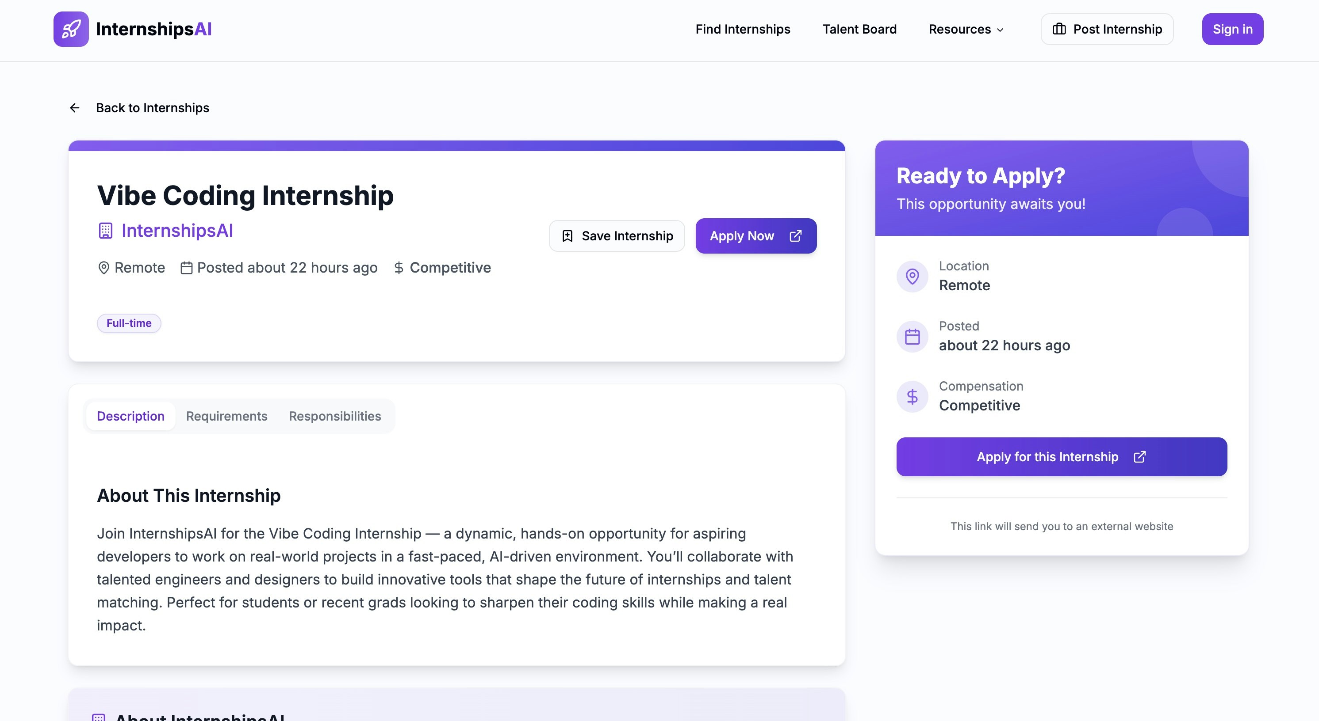Click the external link icon on Apply for this Internship

tap(1139, 457)
